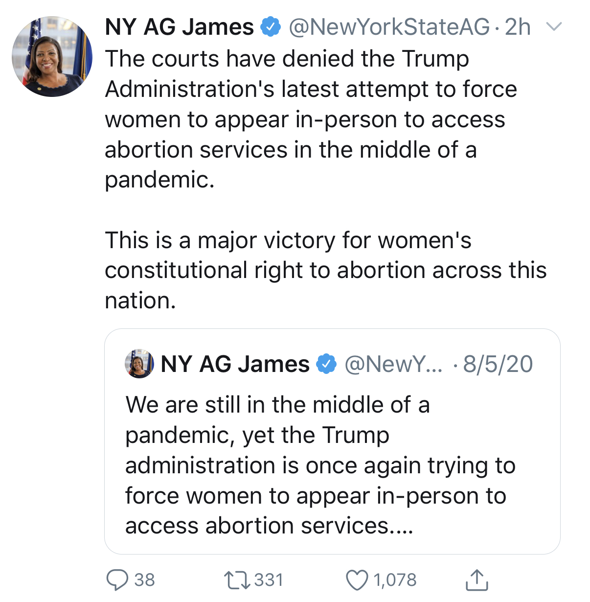Open the quoted tweet's small avatar
The height and width of the screenshot is (602, 590).
[x=139, y=364]
